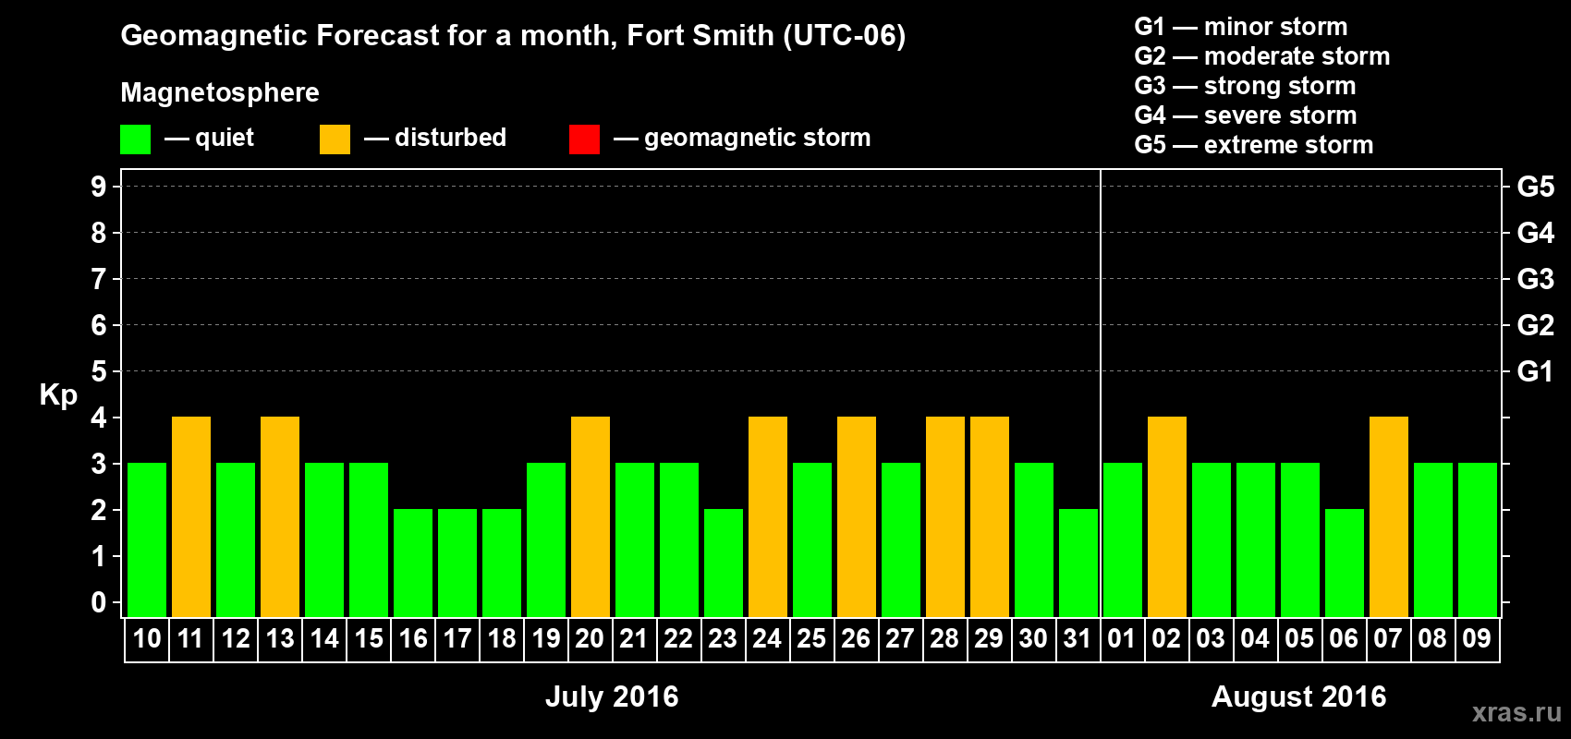The height and width of the screenshot is (739, 1571).
Task: Click the 'quiet' legend label
Action: [225, 138]
